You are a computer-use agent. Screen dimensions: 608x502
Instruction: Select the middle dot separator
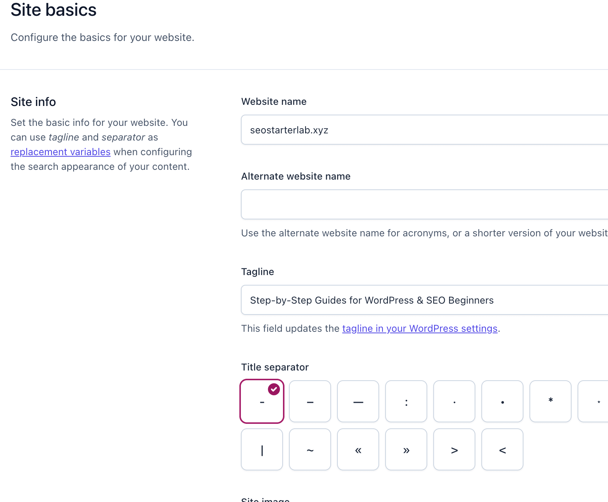pyautogui.click(x=454, y=401)
